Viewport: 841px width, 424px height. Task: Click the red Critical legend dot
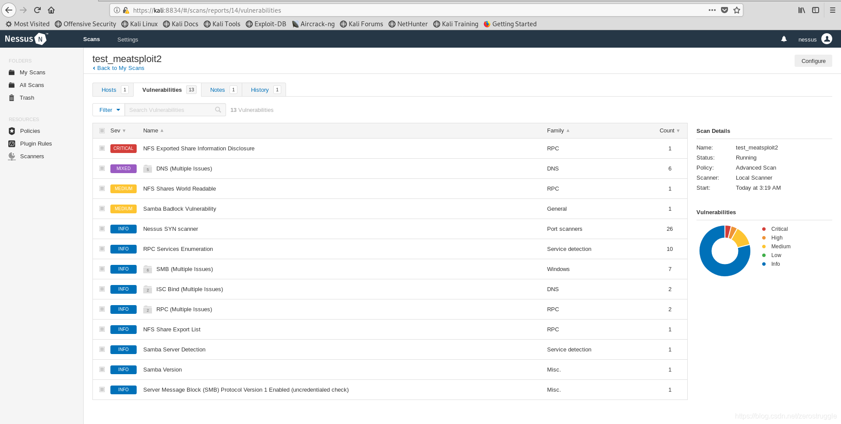point(764,229)
